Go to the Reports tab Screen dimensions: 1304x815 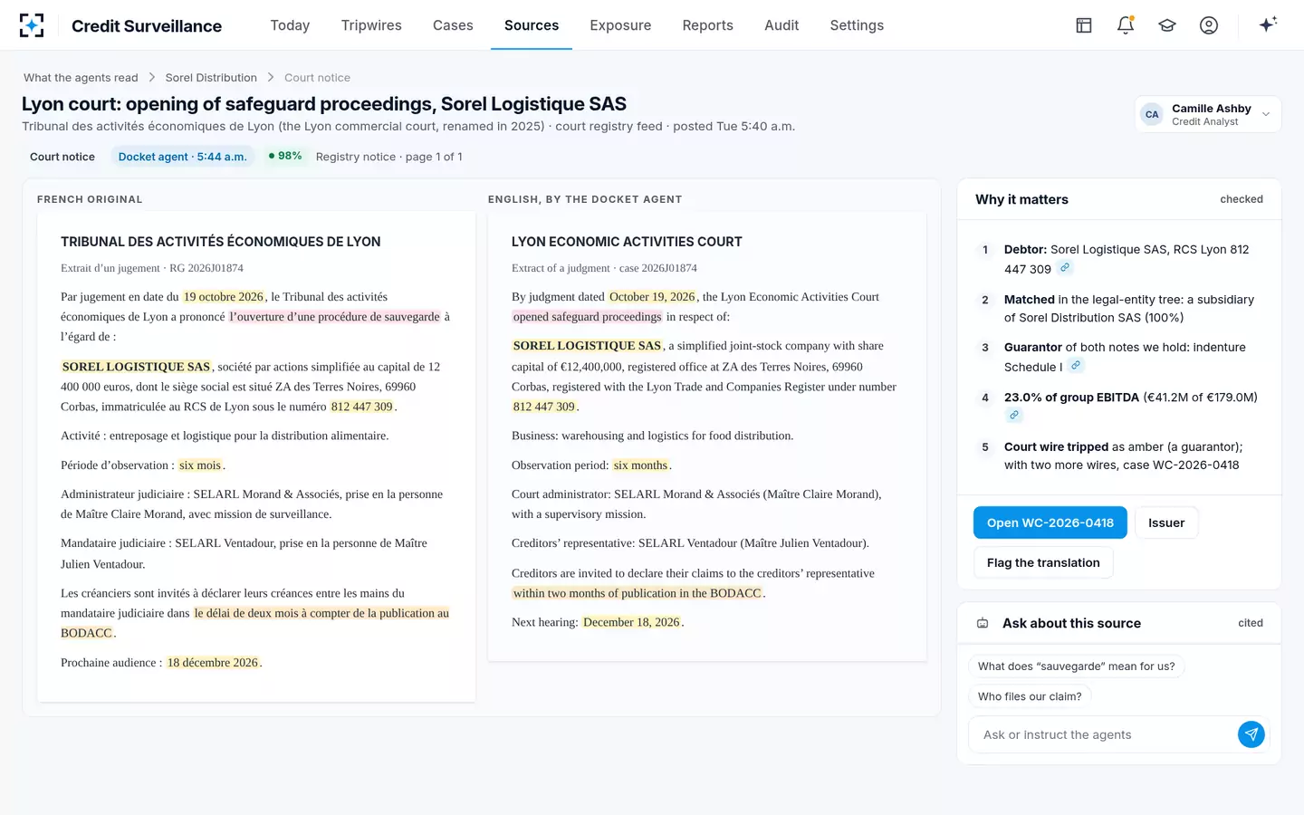pyautogui.click(x=708, y=25)
